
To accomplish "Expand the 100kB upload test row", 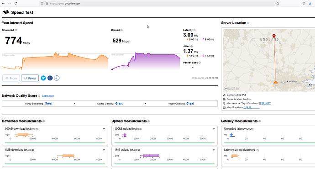I will pyautogui.click(x=214, y=129).
